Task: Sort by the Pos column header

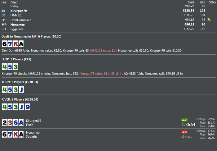Action: (4, 2)
